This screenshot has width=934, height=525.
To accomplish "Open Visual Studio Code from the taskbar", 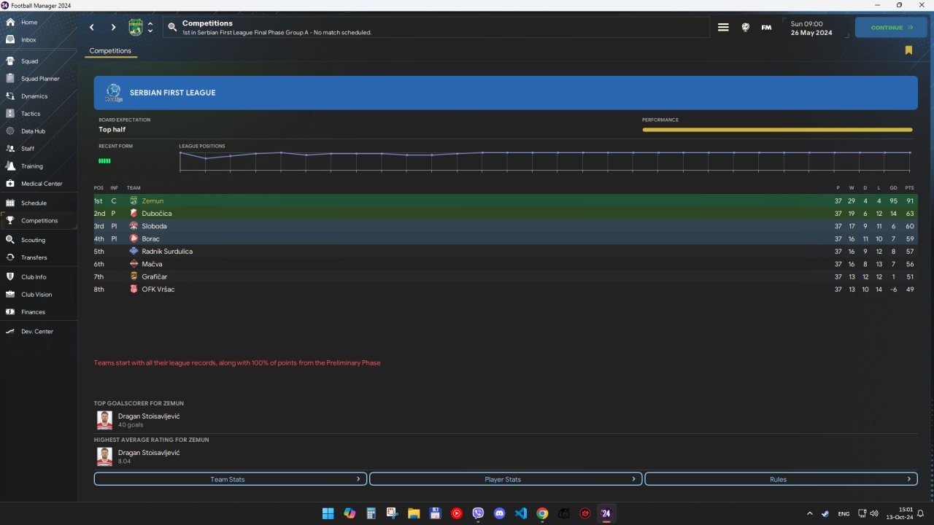I will pos(520,513).
